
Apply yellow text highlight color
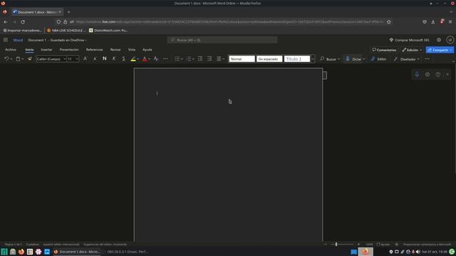133,59
